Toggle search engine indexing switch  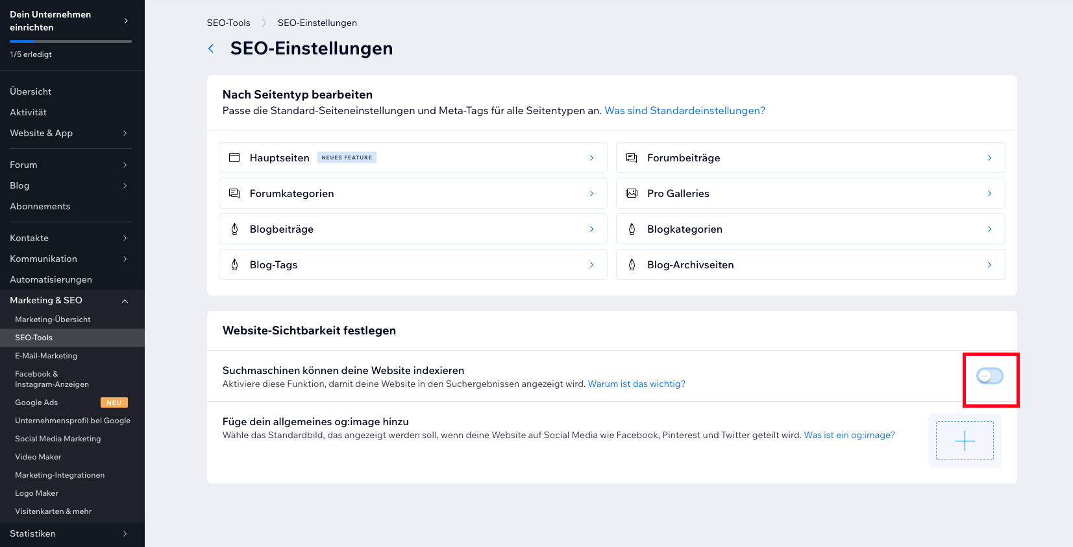pos(990,376)
